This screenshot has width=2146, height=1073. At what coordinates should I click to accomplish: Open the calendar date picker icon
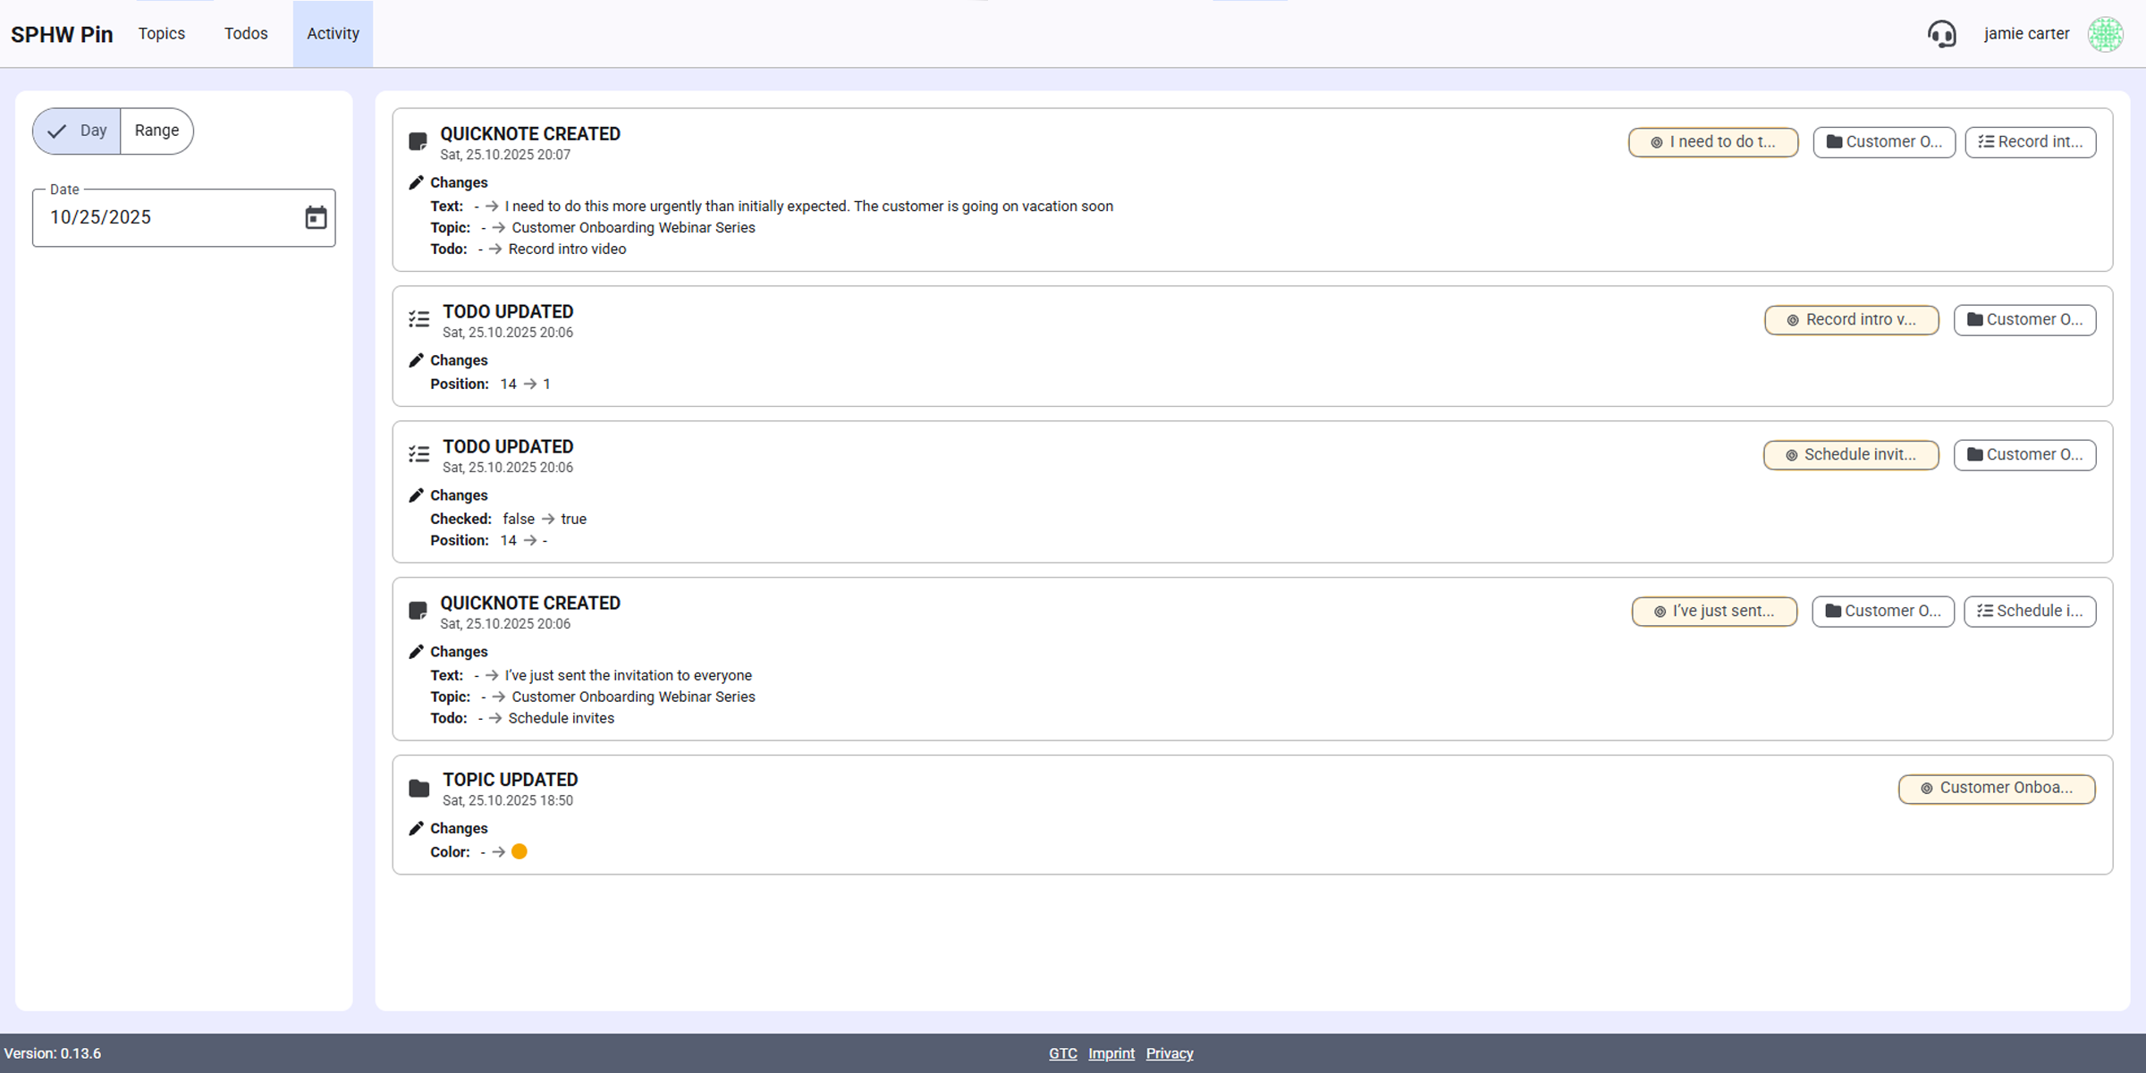point(316,217)
